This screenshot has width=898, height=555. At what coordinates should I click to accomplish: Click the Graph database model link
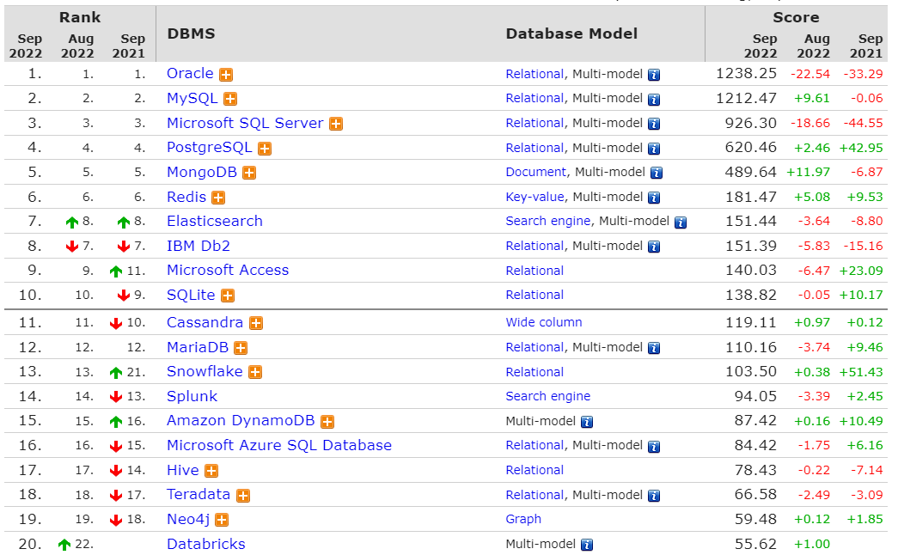pos(522,520)
